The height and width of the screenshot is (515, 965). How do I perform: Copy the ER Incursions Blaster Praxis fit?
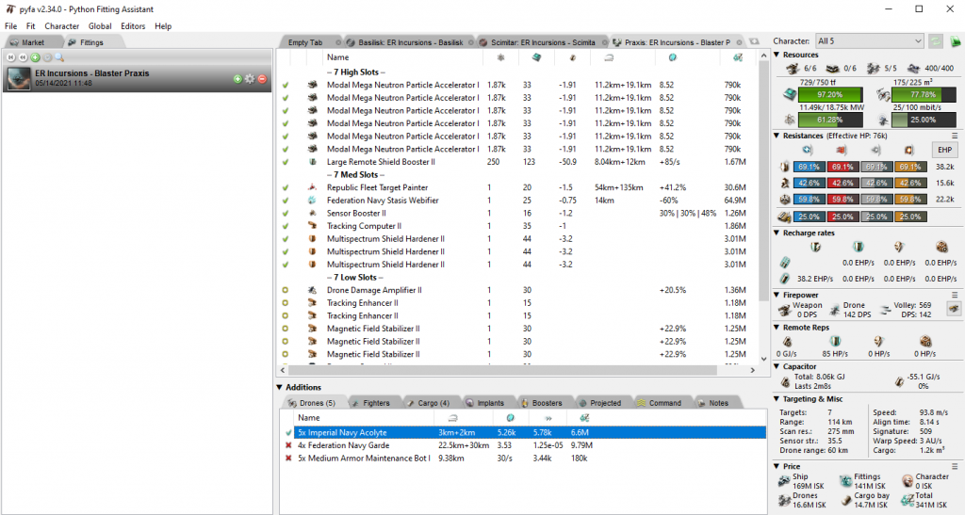point(237,79)
